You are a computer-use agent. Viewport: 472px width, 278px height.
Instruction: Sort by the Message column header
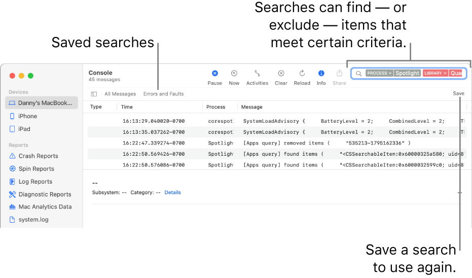tap(251, 107)
